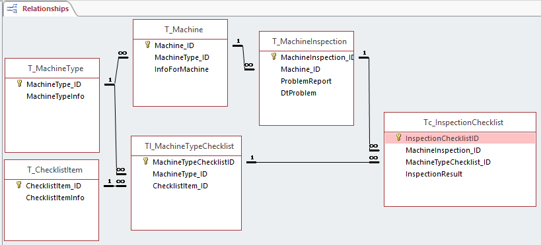Select the MachineTypeChecklist_ID field in Tc_InspectionChecklist
The width and height of the screenshot is (541, 245).
[x=448, y=162]
